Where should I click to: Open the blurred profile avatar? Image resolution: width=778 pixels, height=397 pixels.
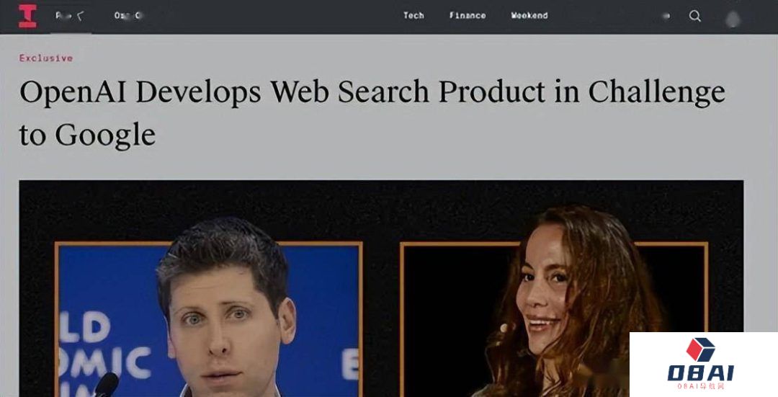point(733,18)
